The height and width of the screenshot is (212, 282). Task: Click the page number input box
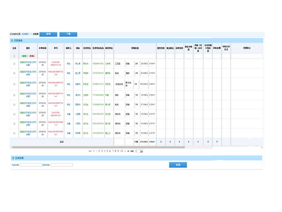tap(137, 151)
